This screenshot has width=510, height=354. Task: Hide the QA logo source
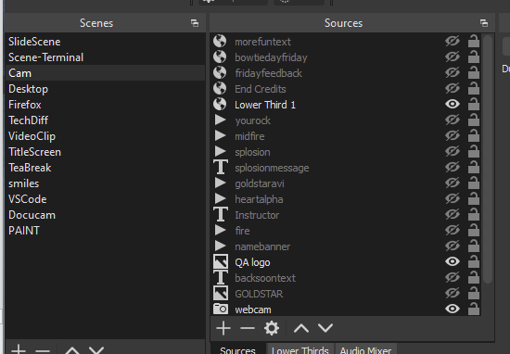click(453, 261)
